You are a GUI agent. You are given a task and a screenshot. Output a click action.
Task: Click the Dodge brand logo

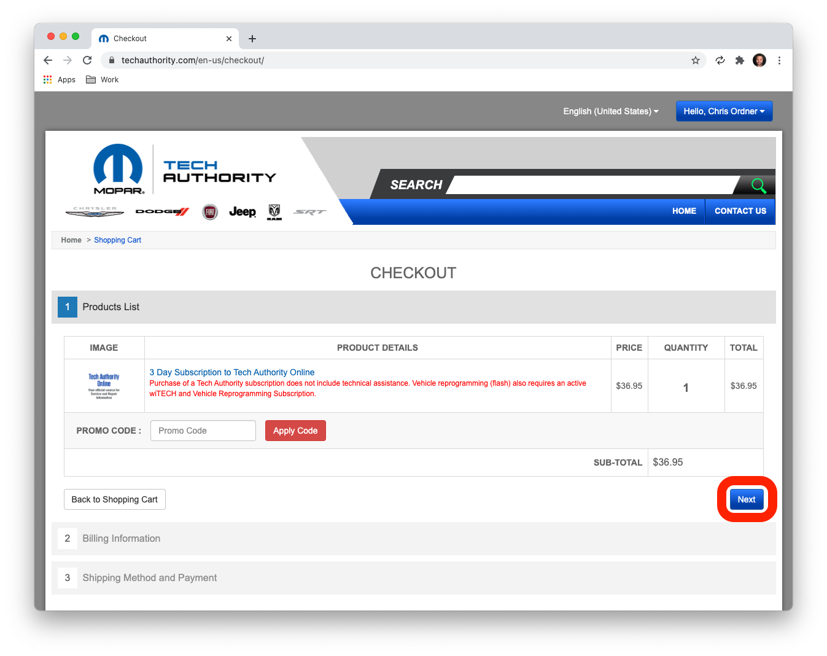[x=163, y=212]
